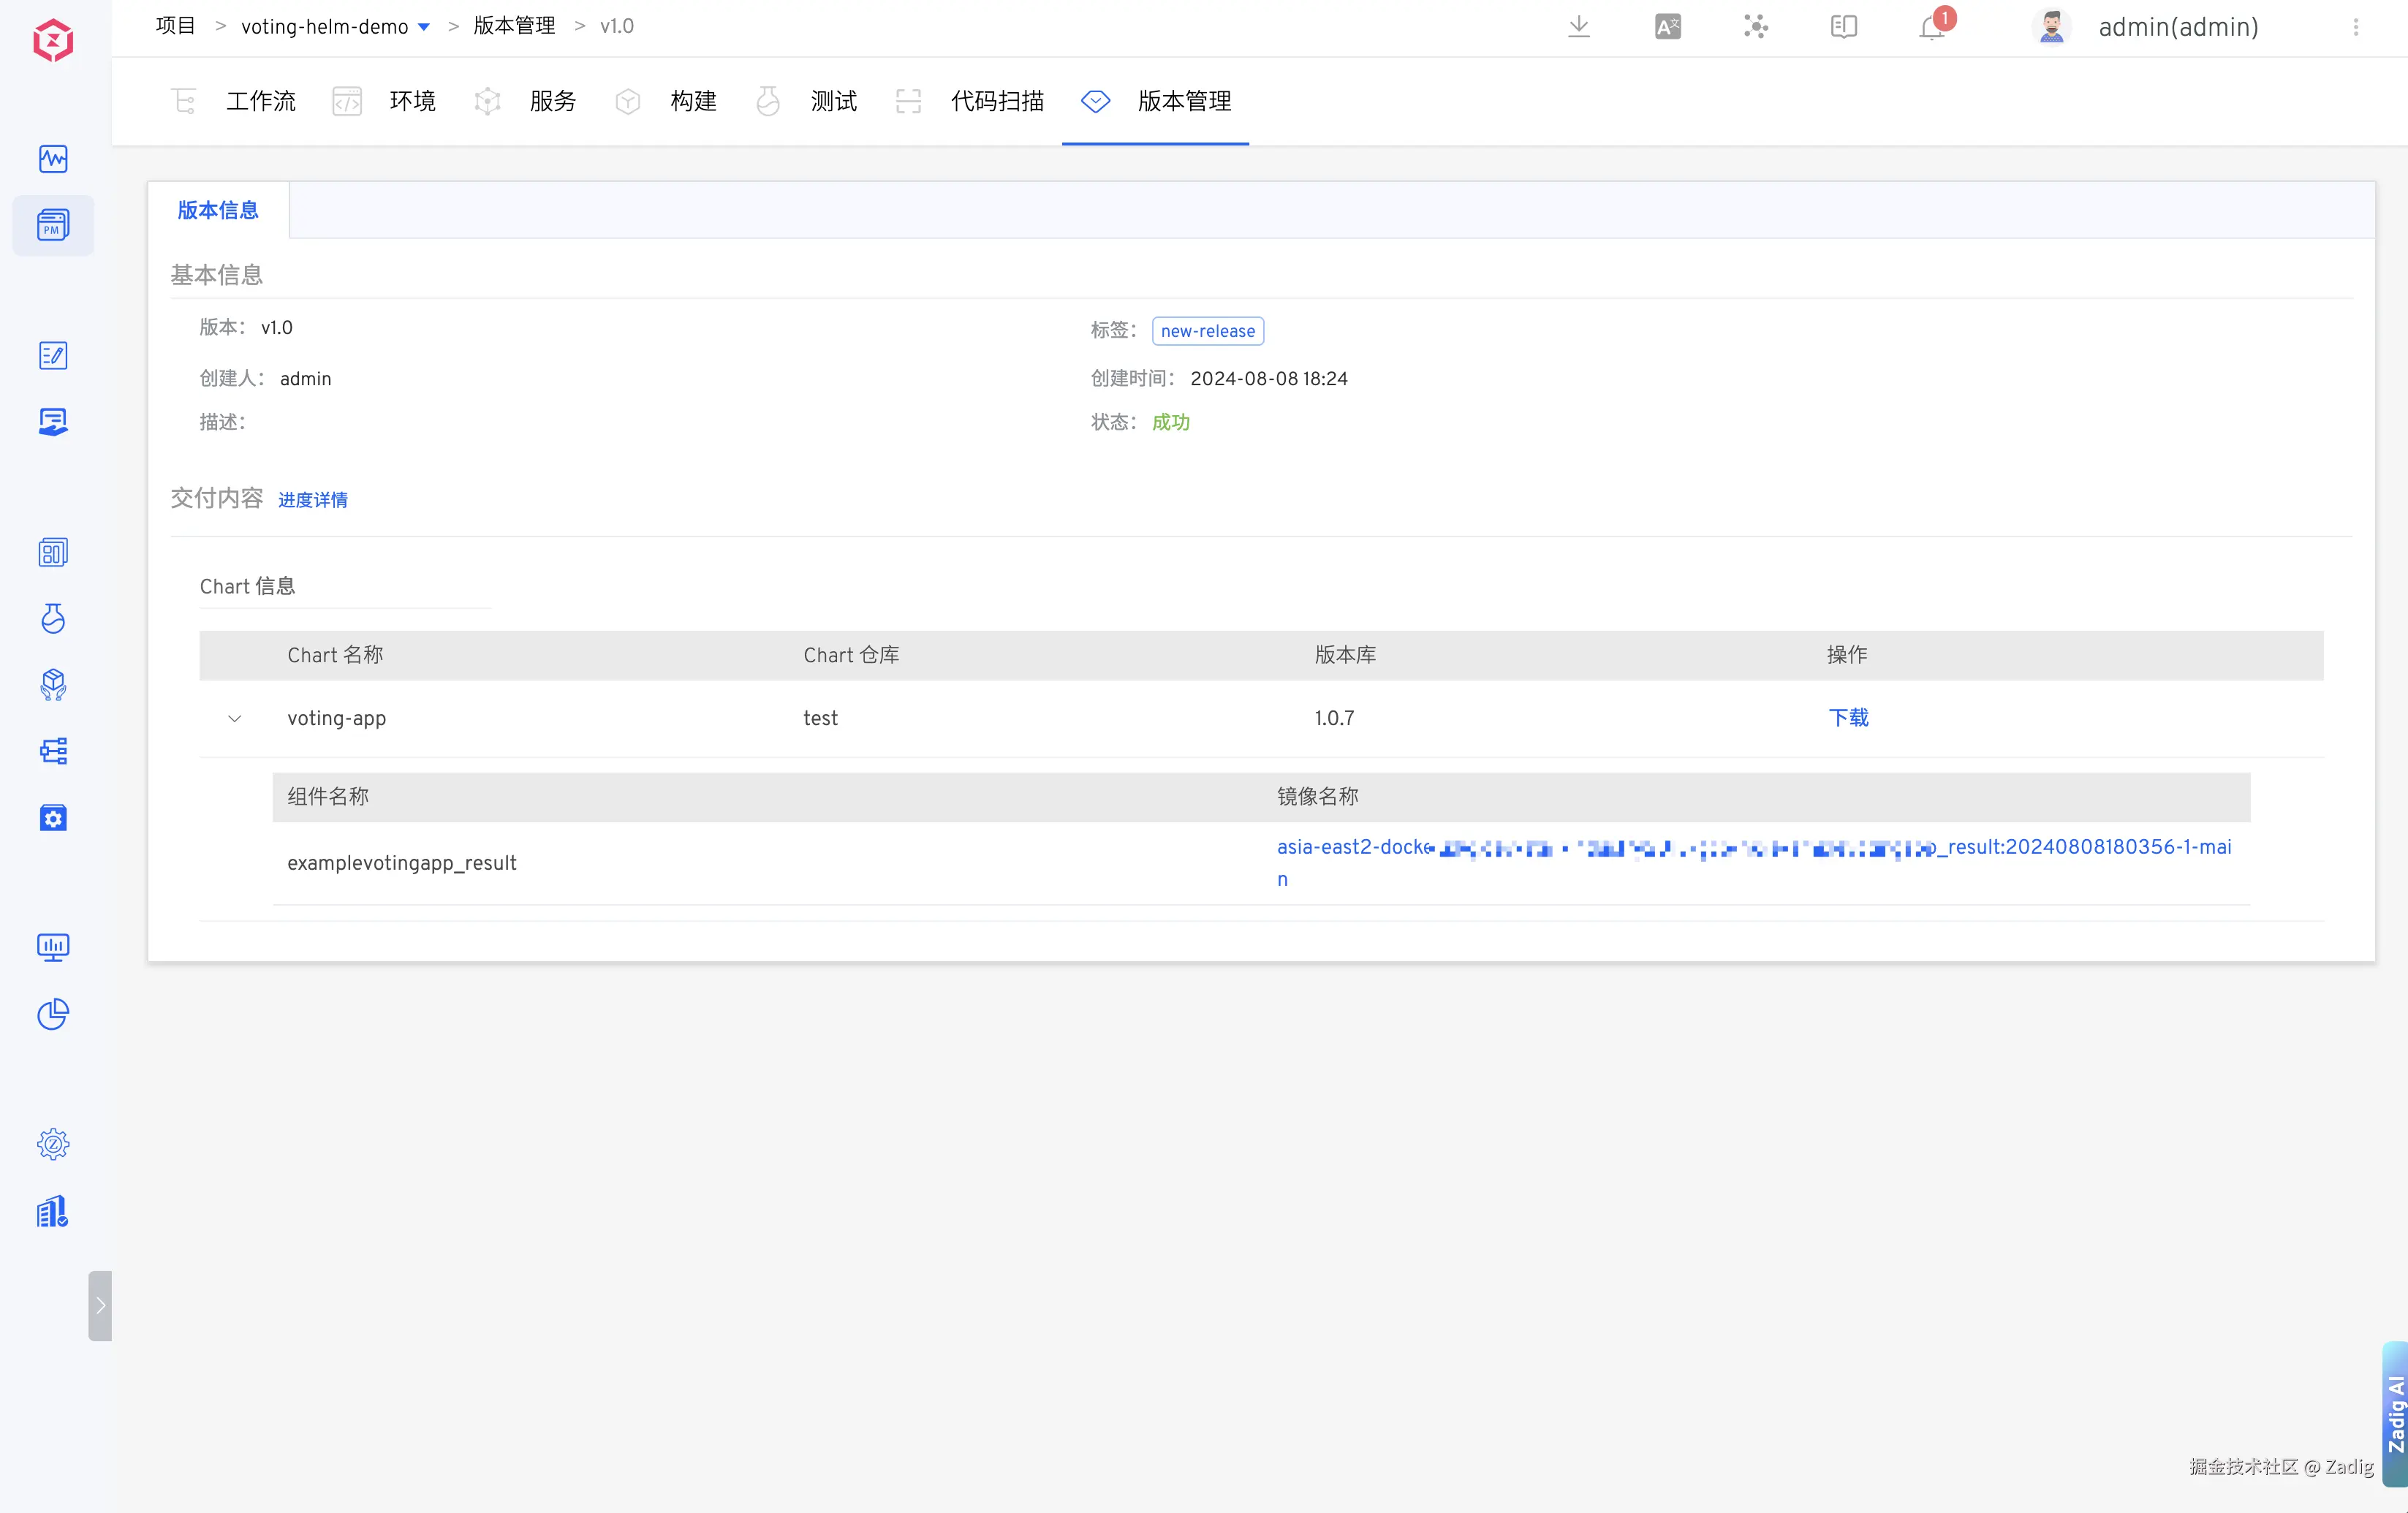Open the 进度详情 link
The width and height of the screenshot is (2408, 1513).
pyautogui.click(x=312, y=500)
